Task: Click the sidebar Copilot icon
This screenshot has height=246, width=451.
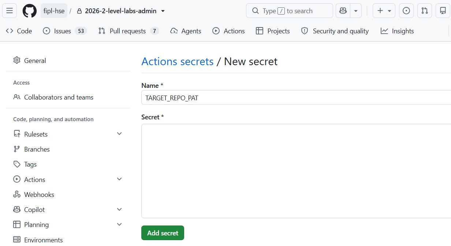Action: [17, 209]
